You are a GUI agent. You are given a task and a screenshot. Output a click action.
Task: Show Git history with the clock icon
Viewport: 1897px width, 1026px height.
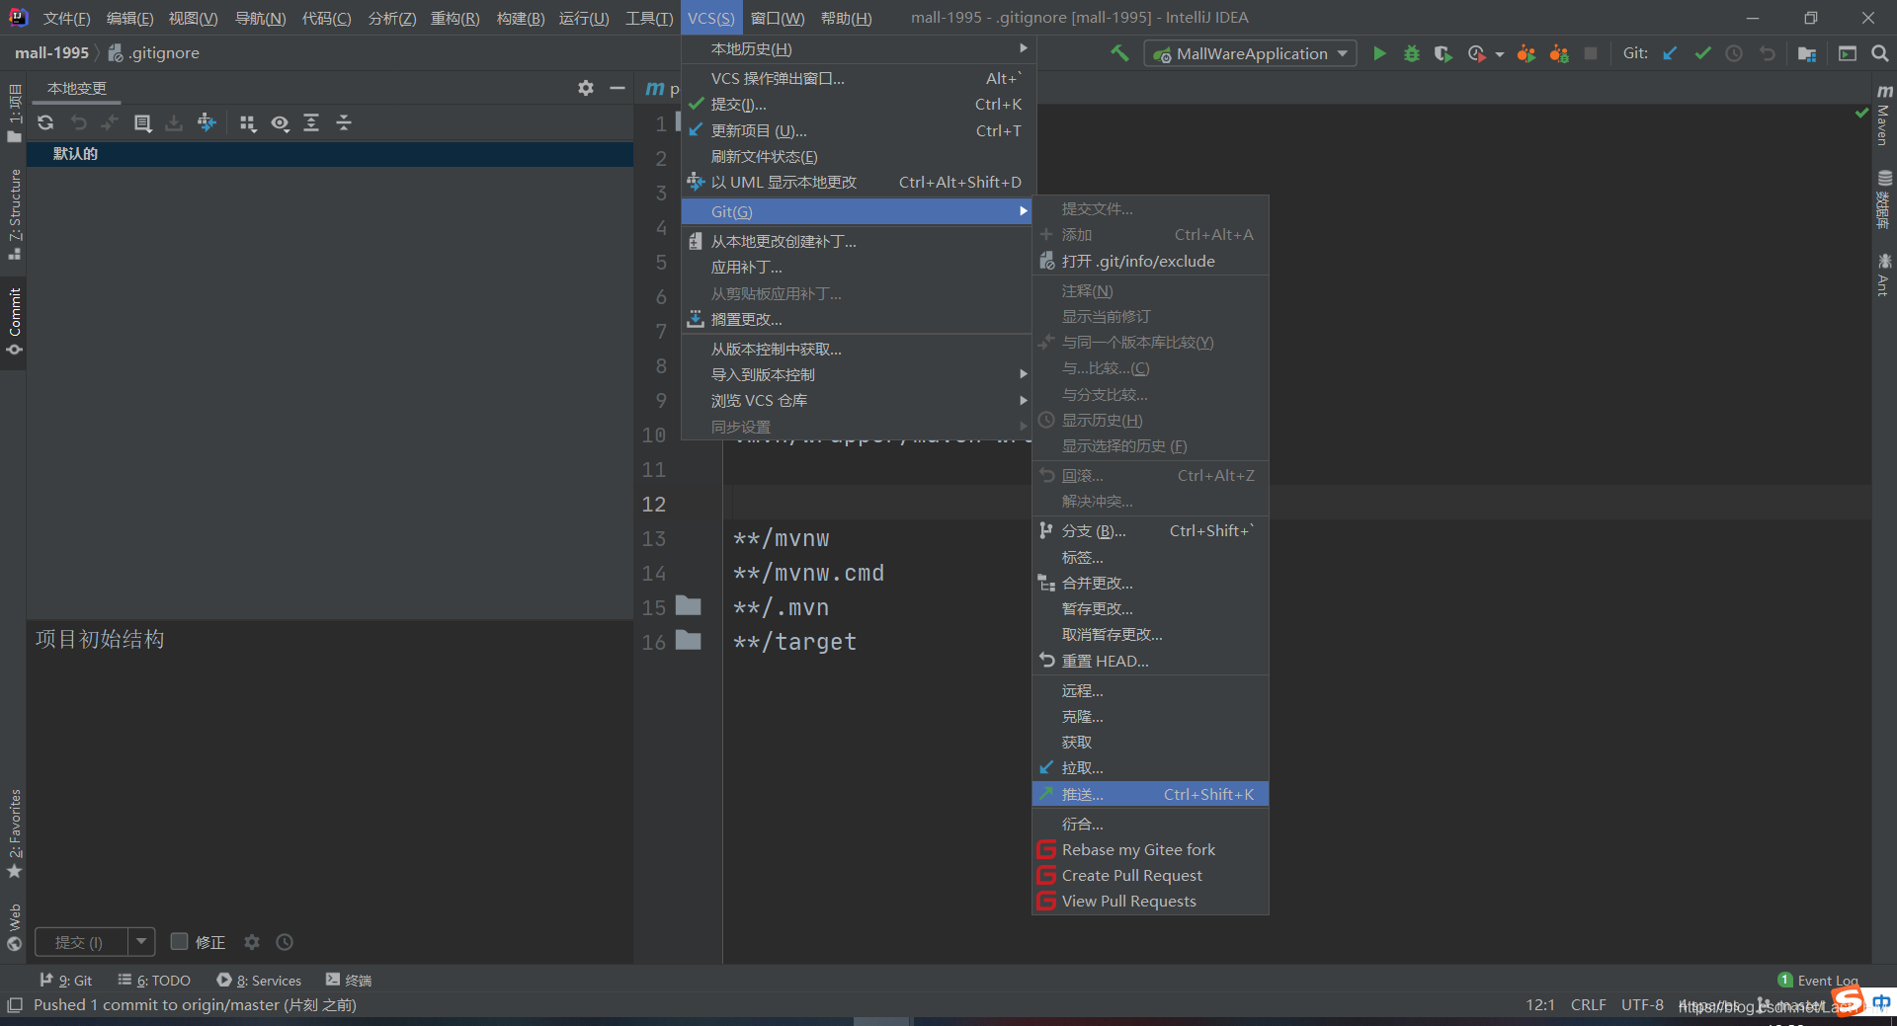coord(1734,53)
